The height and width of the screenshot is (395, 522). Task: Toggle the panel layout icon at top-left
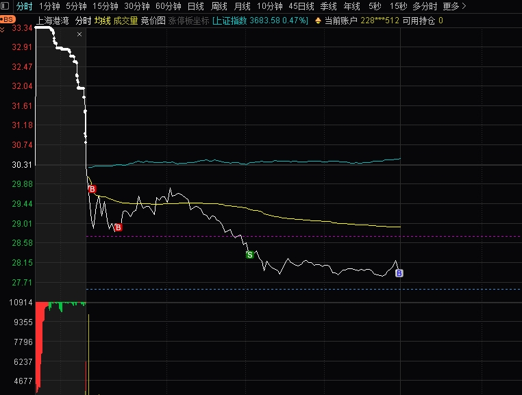pyautogui.click(x=5, y=5)
